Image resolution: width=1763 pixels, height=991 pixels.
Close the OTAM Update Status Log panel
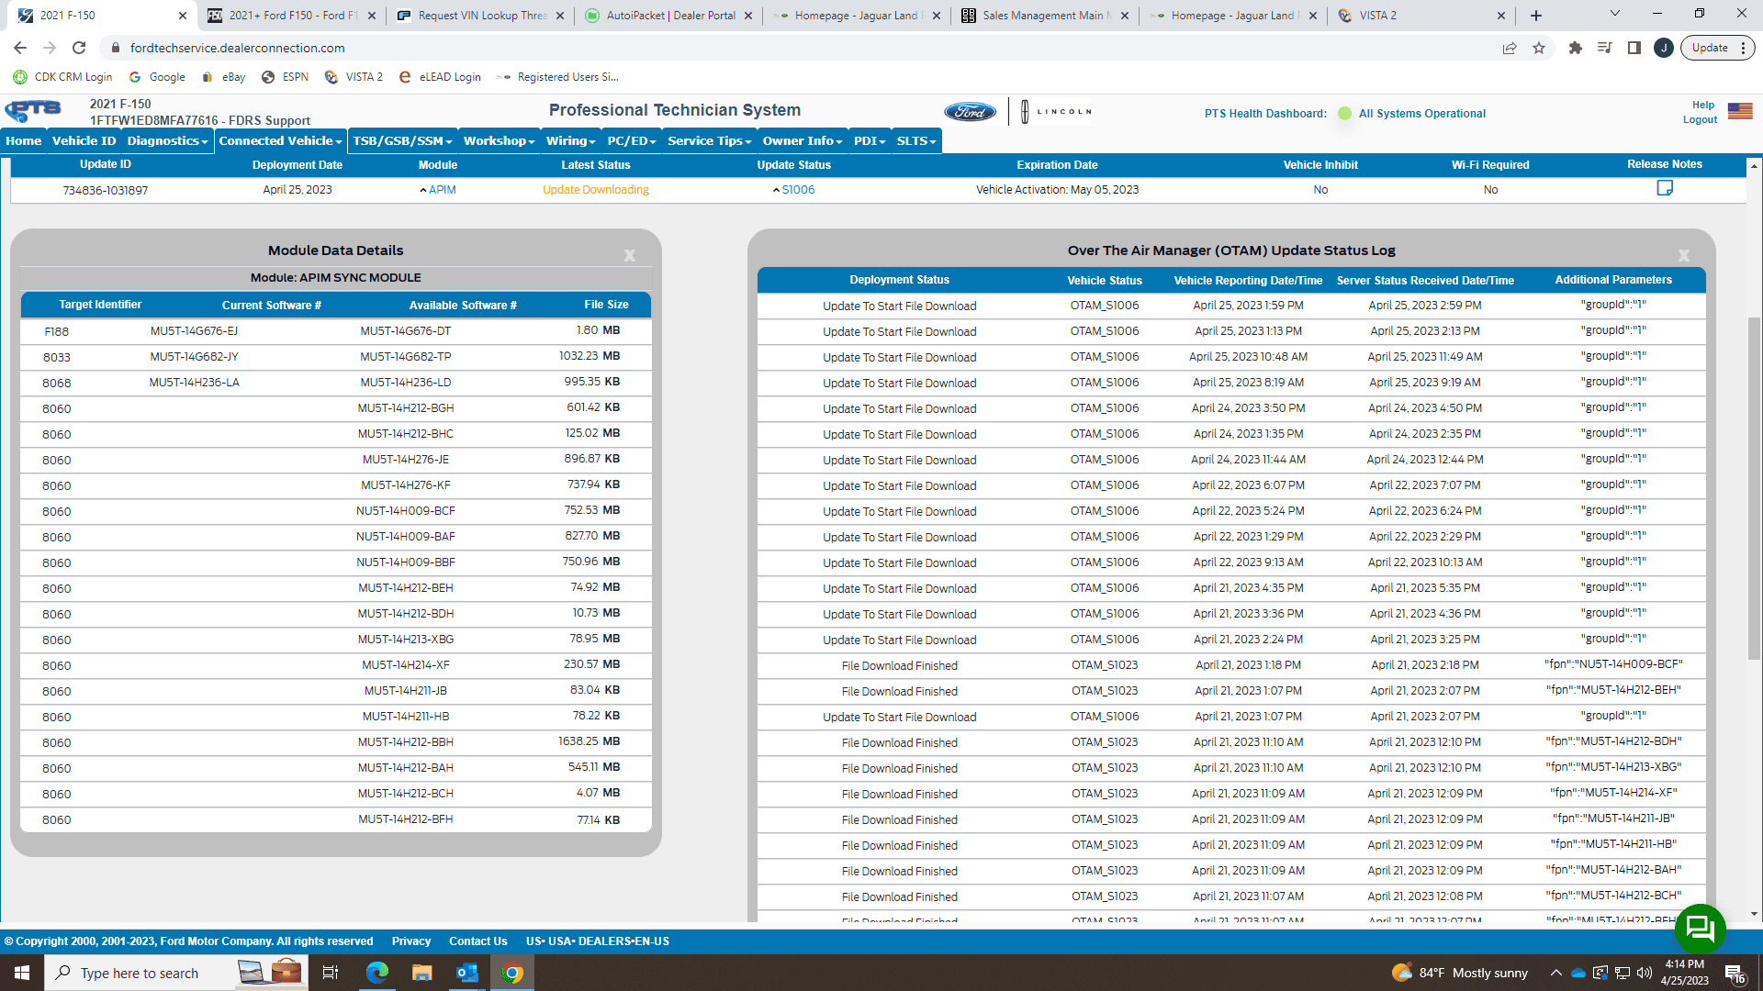1683,256
